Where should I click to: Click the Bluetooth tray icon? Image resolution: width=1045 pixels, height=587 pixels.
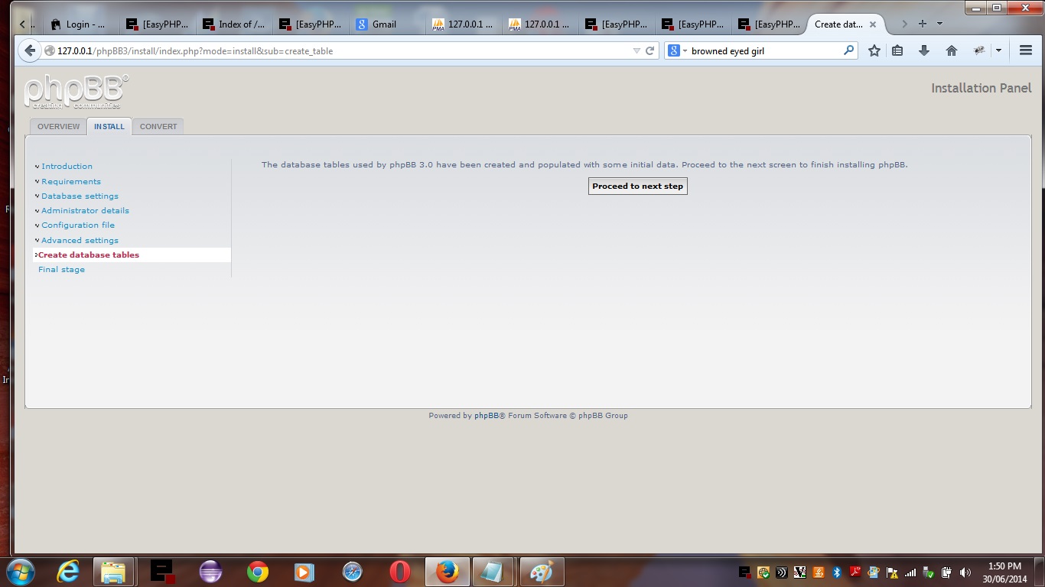837,572
